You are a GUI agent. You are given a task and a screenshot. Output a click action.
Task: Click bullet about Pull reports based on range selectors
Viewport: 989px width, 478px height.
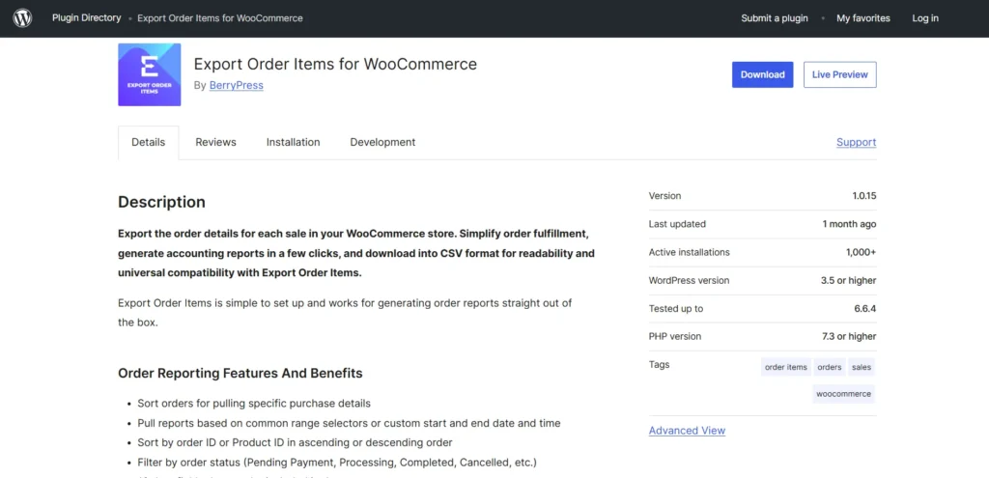(349, 423)
